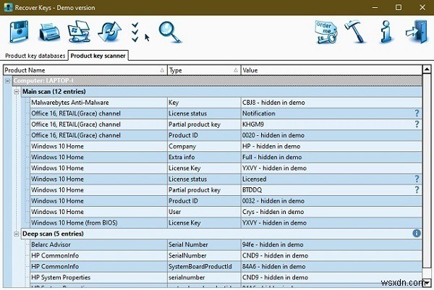
Task: Collapse the Deep scan group
Action: click(x=17, y=234)
